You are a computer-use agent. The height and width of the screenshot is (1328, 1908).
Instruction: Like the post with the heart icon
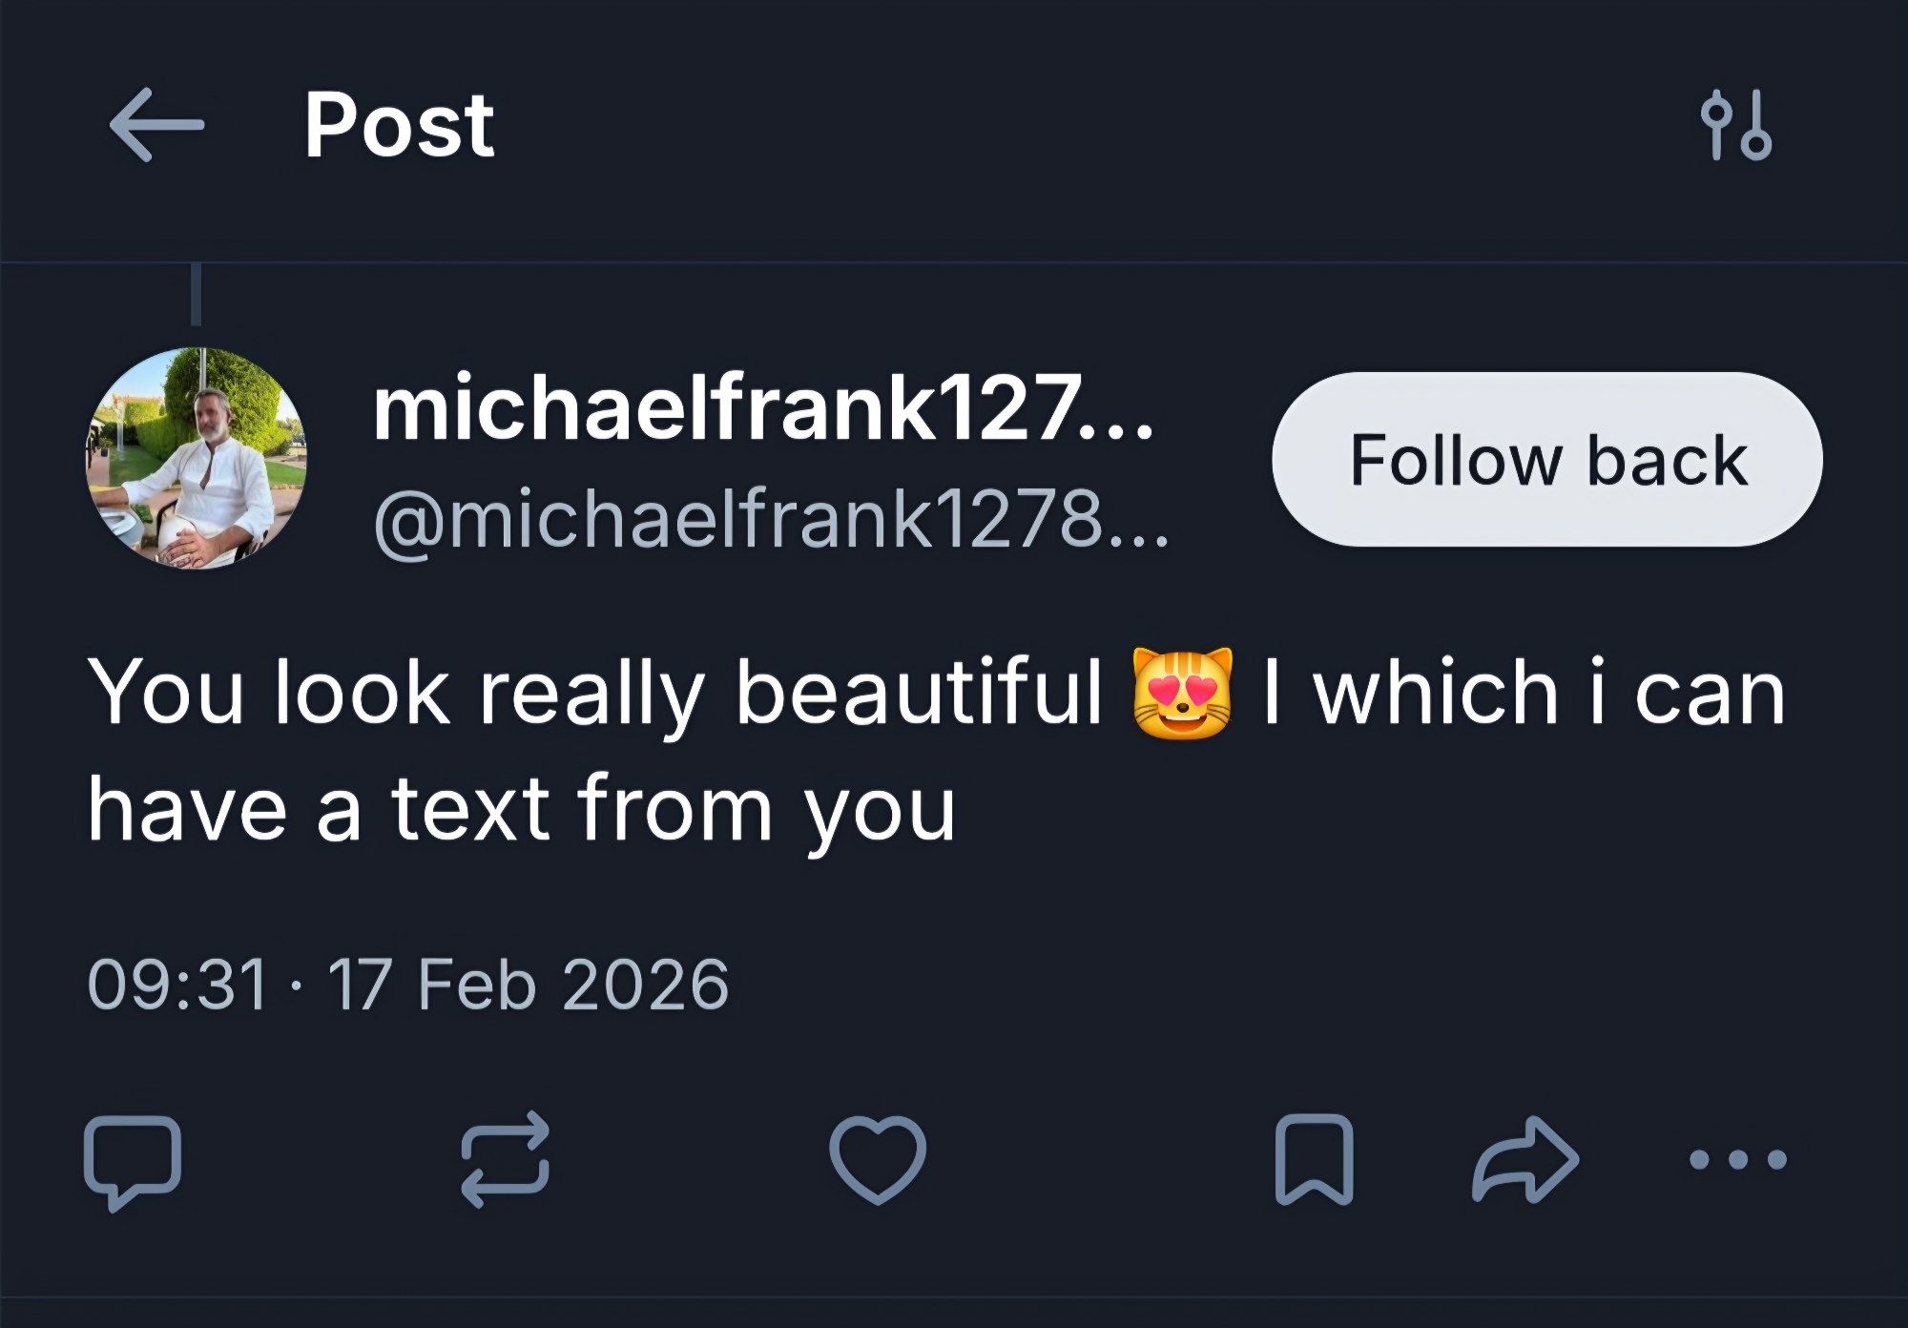pos(878,1160)
